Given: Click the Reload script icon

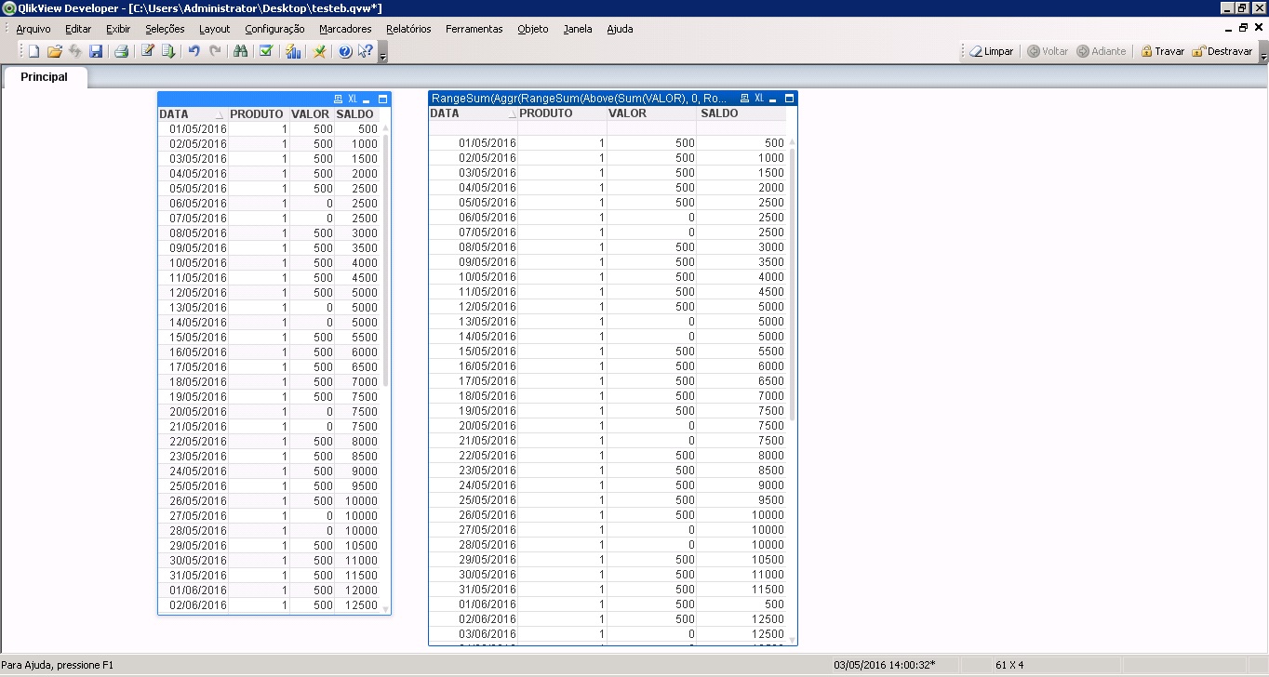Looking at the screenshot, I should tap(167, 51).
